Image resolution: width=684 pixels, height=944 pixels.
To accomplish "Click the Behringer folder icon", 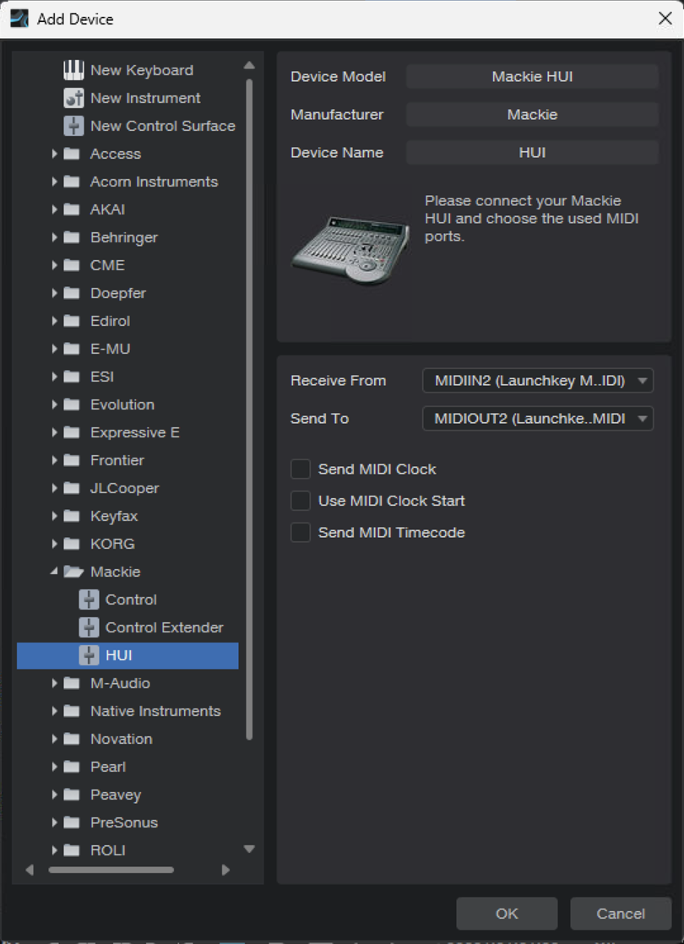I will (72, 237).
